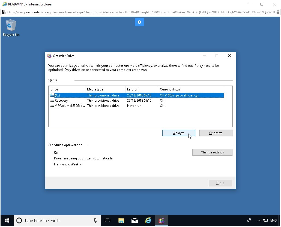
Task: Select the (C:) drive row
Action: (137, 95)
